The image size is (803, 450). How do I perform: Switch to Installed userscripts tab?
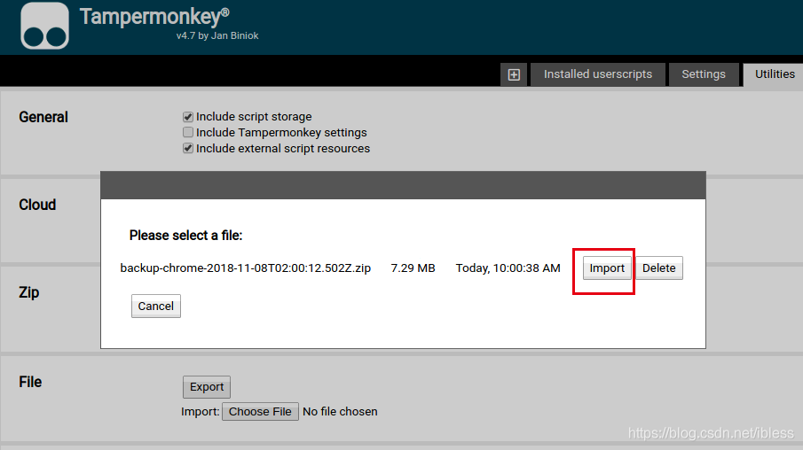click(598, 74)
